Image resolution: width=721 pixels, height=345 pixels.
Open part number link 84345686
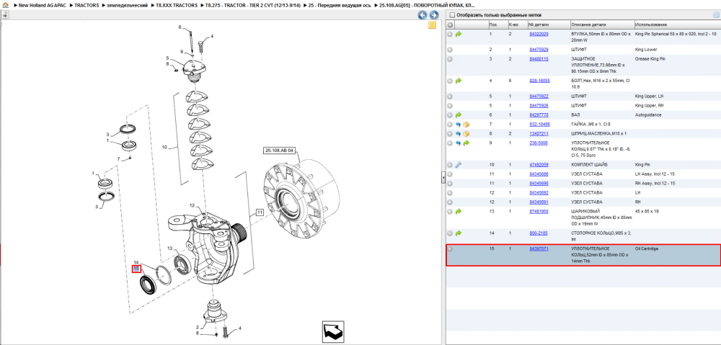[539, 174]
